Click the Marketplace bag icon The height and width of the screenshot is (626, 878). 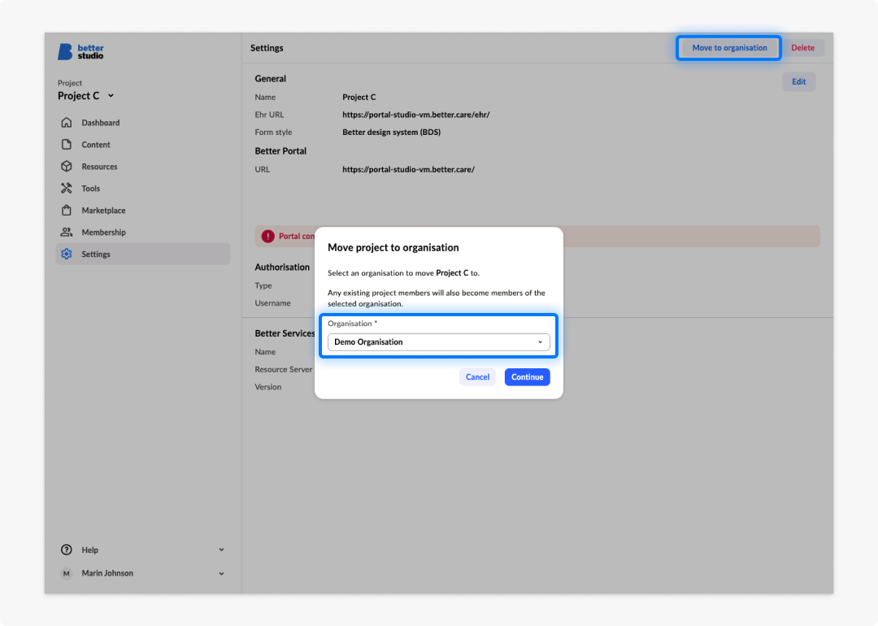[x=67, y=211]
